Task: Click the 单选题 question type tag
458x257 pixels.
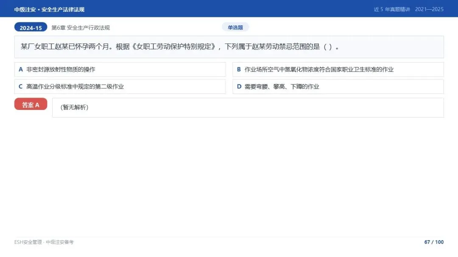Action: (x=235, y=27)
